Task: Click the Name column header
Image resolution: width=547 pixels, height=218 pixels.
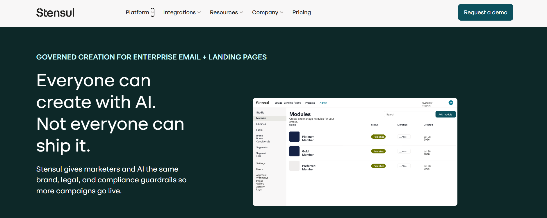Action: [x=293, y=125]
